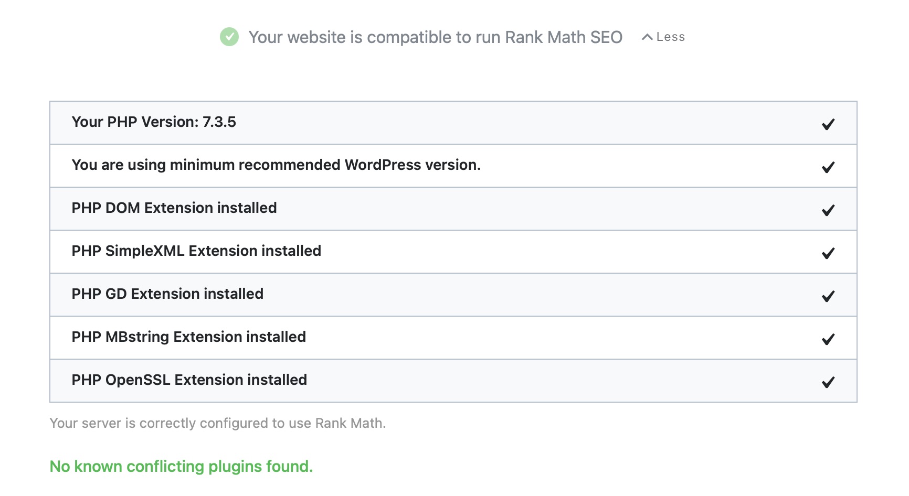Collapse details with the Less toggle
The image size is (909, 496).
click(663, 37)
